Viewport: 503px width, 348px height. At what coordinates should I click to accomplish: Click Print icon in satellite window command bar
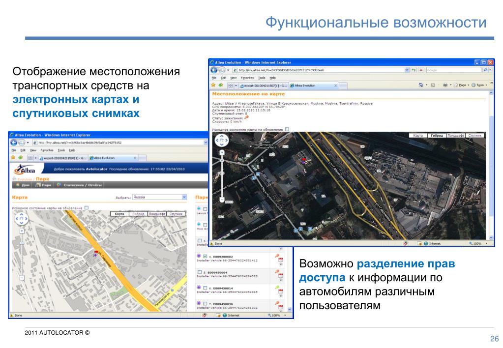click(445, 86)
